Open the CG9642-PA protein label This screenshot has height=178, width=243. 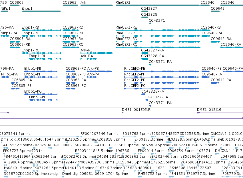221,80
